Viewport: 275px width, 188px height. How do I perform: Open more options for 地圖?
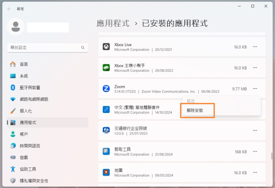pos(255,172)
